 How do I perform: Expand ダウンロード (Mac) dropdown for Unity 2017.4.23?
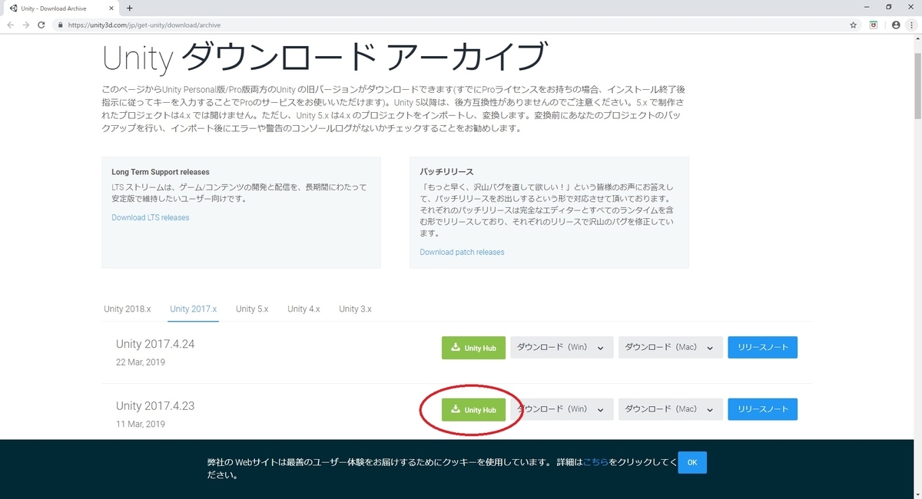671,409
